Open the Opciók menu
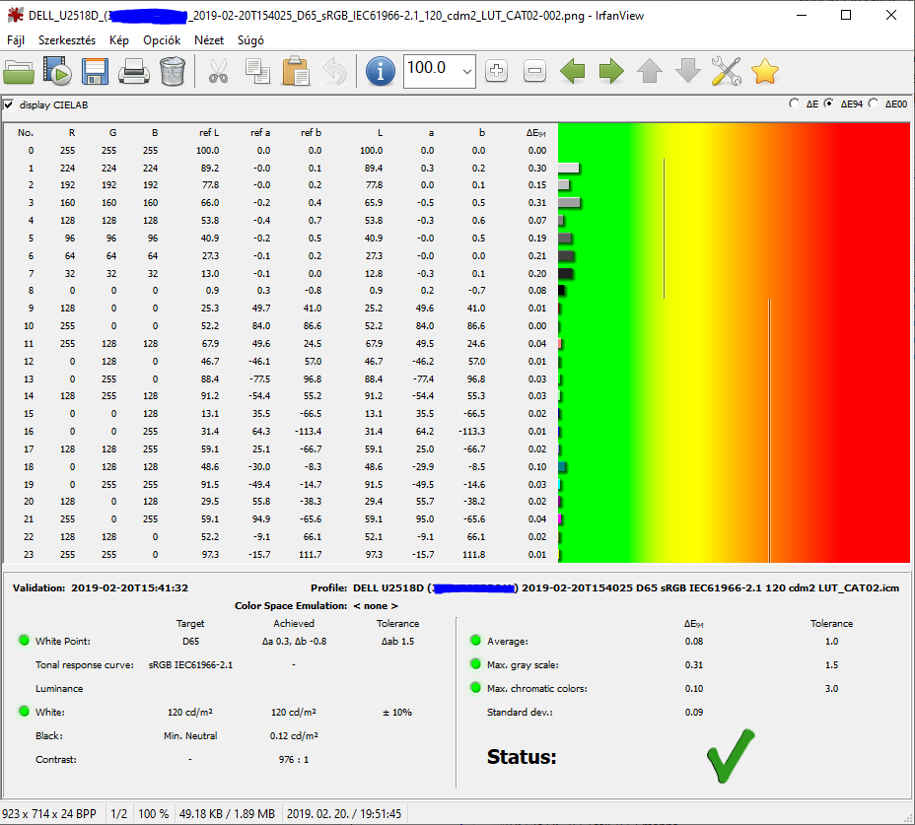This screenshot has height=825, width=915. coord(162,40)
